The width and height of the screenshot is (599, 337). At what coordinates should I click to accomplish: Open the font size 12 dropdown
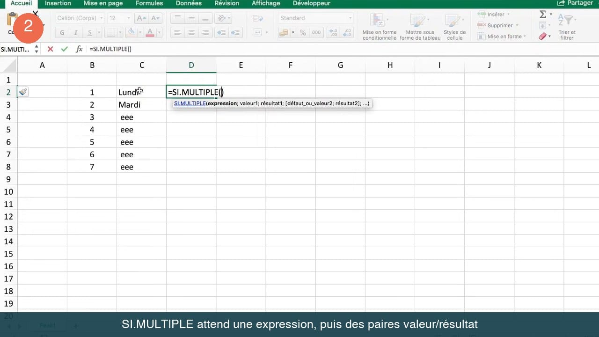click(x=119, y=18)
